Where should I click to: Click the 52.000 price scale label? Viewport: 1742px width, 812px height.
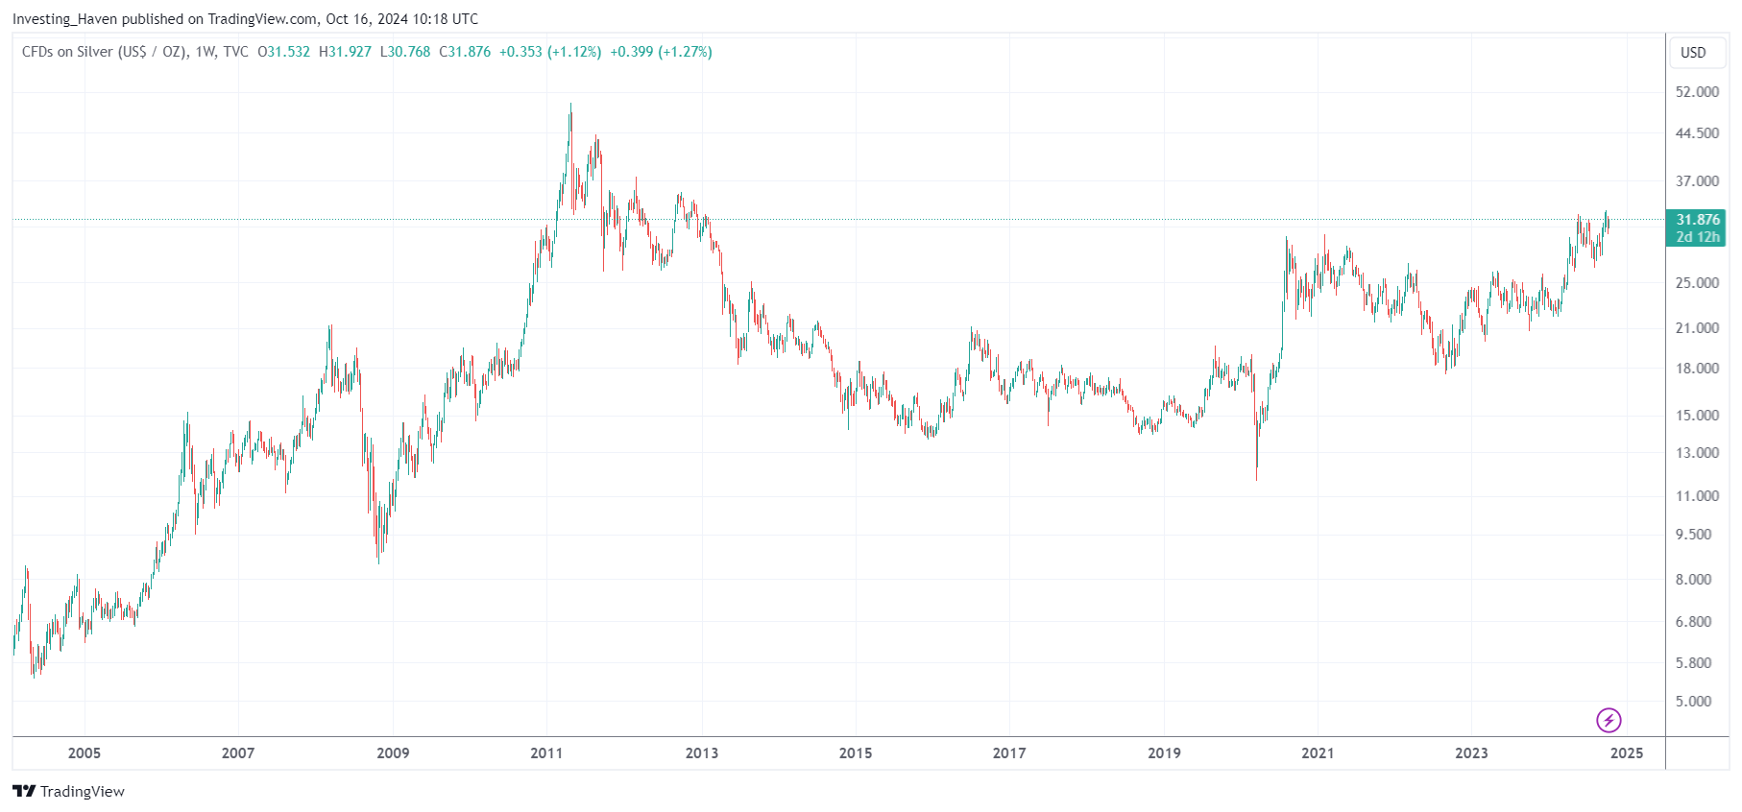1697,92
